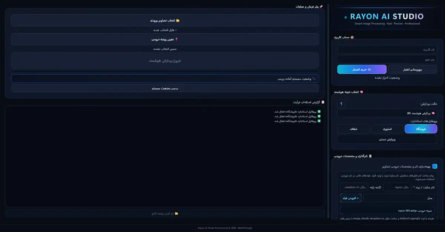
Task: Click the بروزرسانی اعتبار button
Action: click(413, 69)
